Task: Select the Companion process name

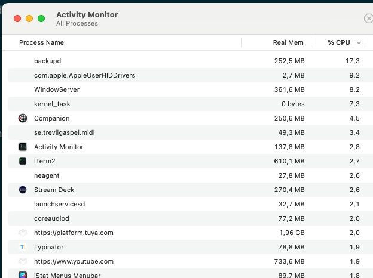Action: pos(51,118)
